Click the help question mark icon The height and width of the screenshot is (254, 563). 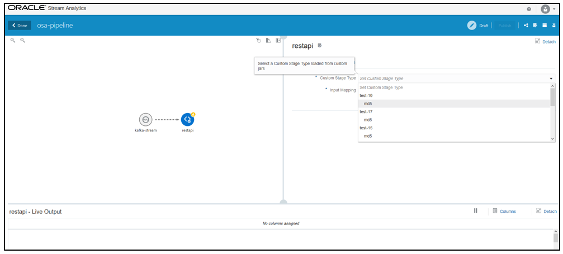click(529, 9)
